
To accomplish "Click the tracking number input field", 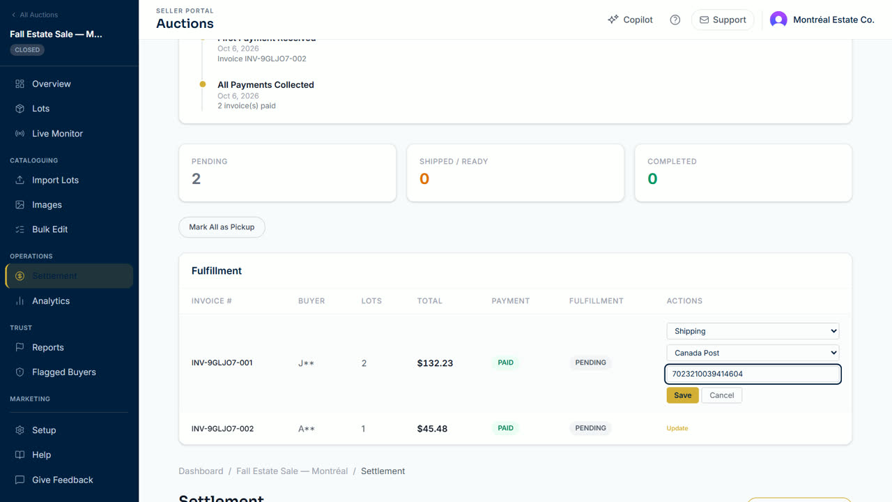I will point(753,374).
